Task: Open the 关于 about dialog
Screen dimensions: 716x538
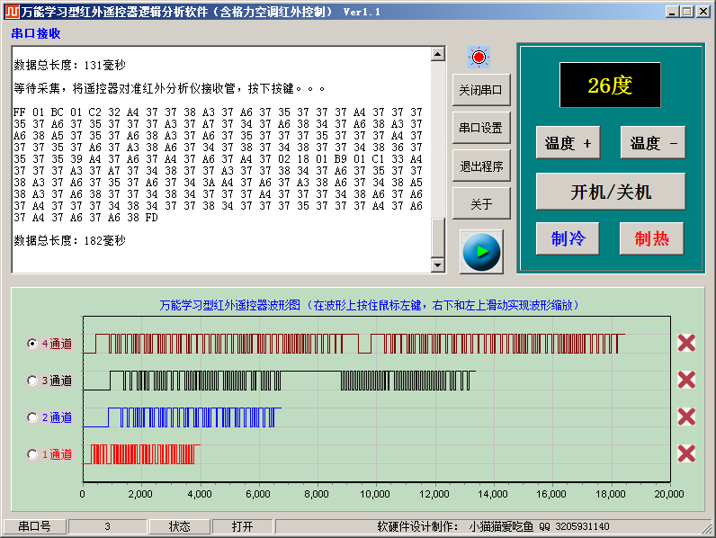Action: [481, 204]
